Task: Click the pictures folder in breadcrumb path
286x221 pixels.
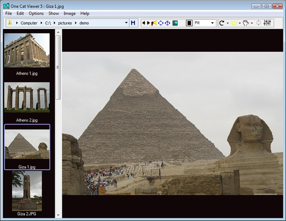Action: [65, 23]
